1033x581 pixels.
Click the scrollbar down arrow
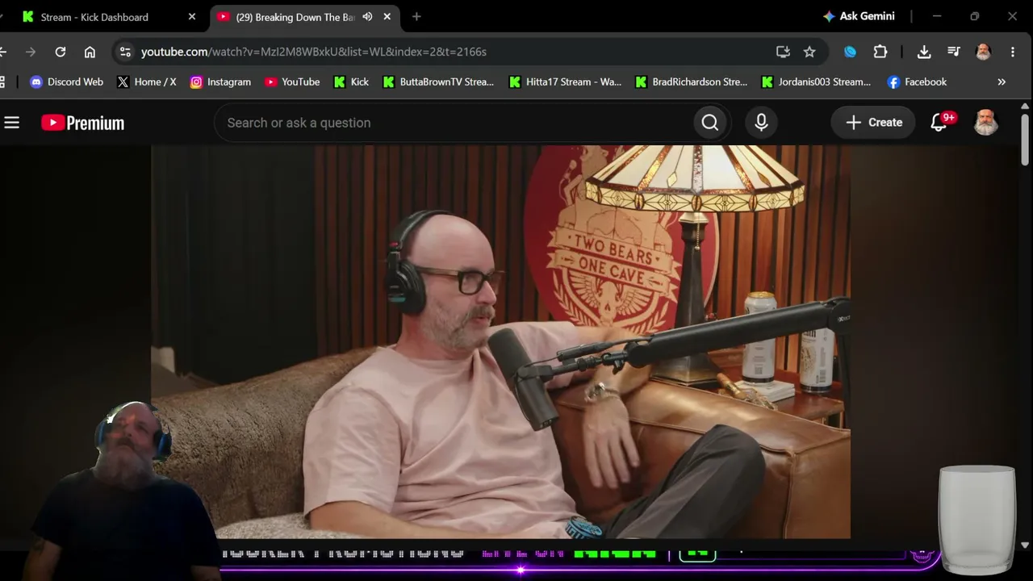click(1025, 545)
